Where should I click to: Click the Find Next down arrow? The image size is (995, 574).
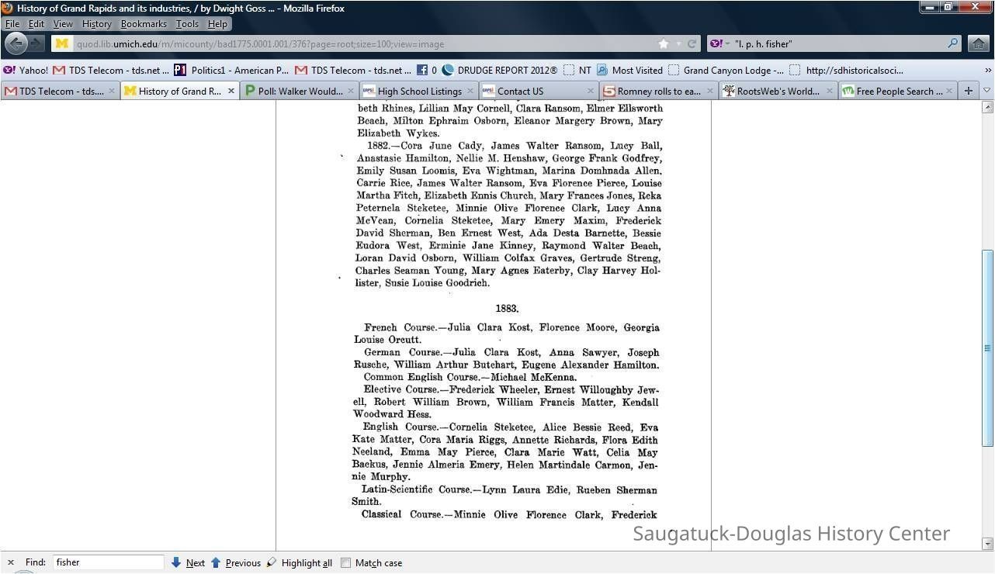tap(176, 562)
